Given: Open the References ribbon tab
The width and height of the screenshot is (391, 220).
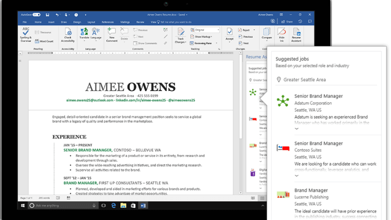Looking at the screenshot, I should (108, 22).
